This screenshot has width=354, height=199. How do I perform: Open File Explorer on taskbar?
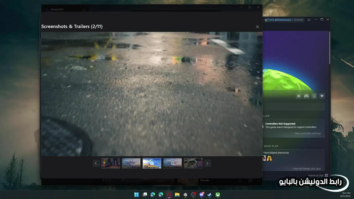point(177,195)
